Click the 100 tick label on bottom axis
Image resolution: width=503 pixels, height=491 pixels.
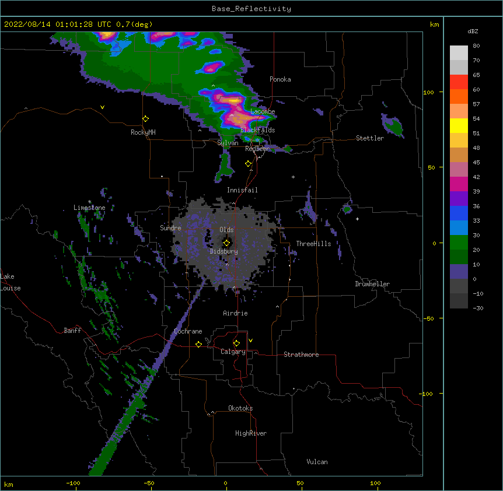coord(375,483)
